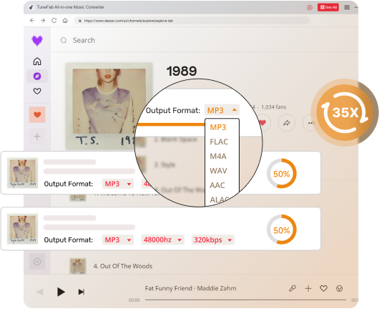Open lyrics via microphone icon in player
The height and width of the screenshot is (311, 379).
292,288
